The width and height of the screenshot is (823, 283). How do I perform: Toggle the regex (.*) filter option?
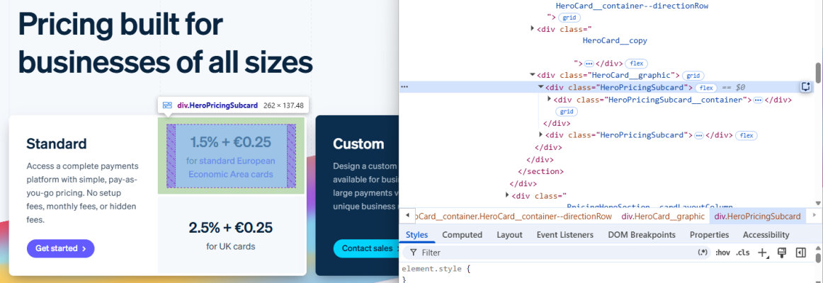pyautogui.click(x=703, y=253)
